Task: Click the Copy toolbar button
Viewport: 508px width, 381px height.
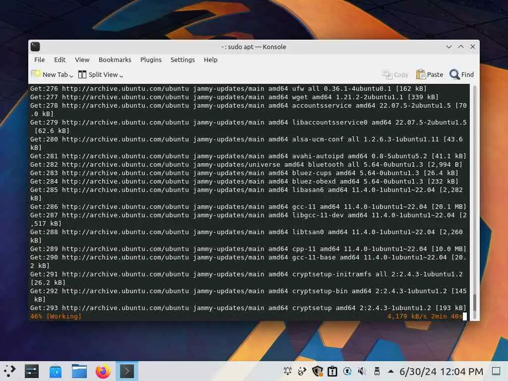Action: click(x=395, y=74)
